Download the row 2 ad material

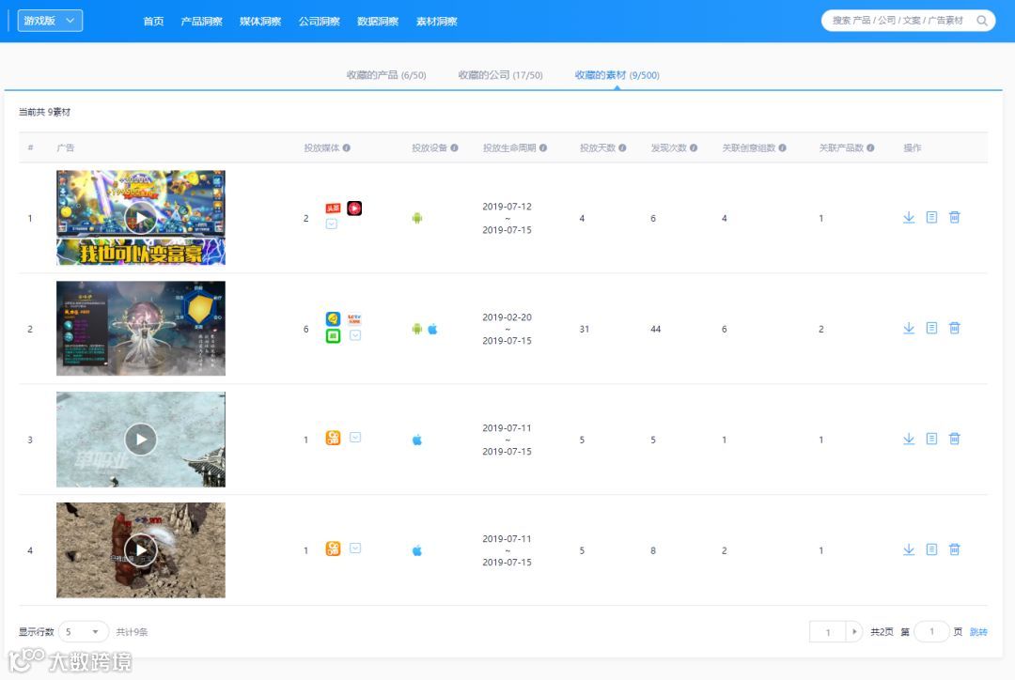coord(909,328)
